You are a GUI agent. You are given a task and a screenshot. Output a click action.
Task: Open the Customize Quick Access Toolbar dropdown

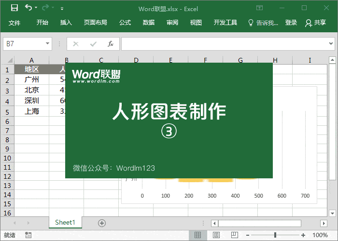tap(62, 9)
